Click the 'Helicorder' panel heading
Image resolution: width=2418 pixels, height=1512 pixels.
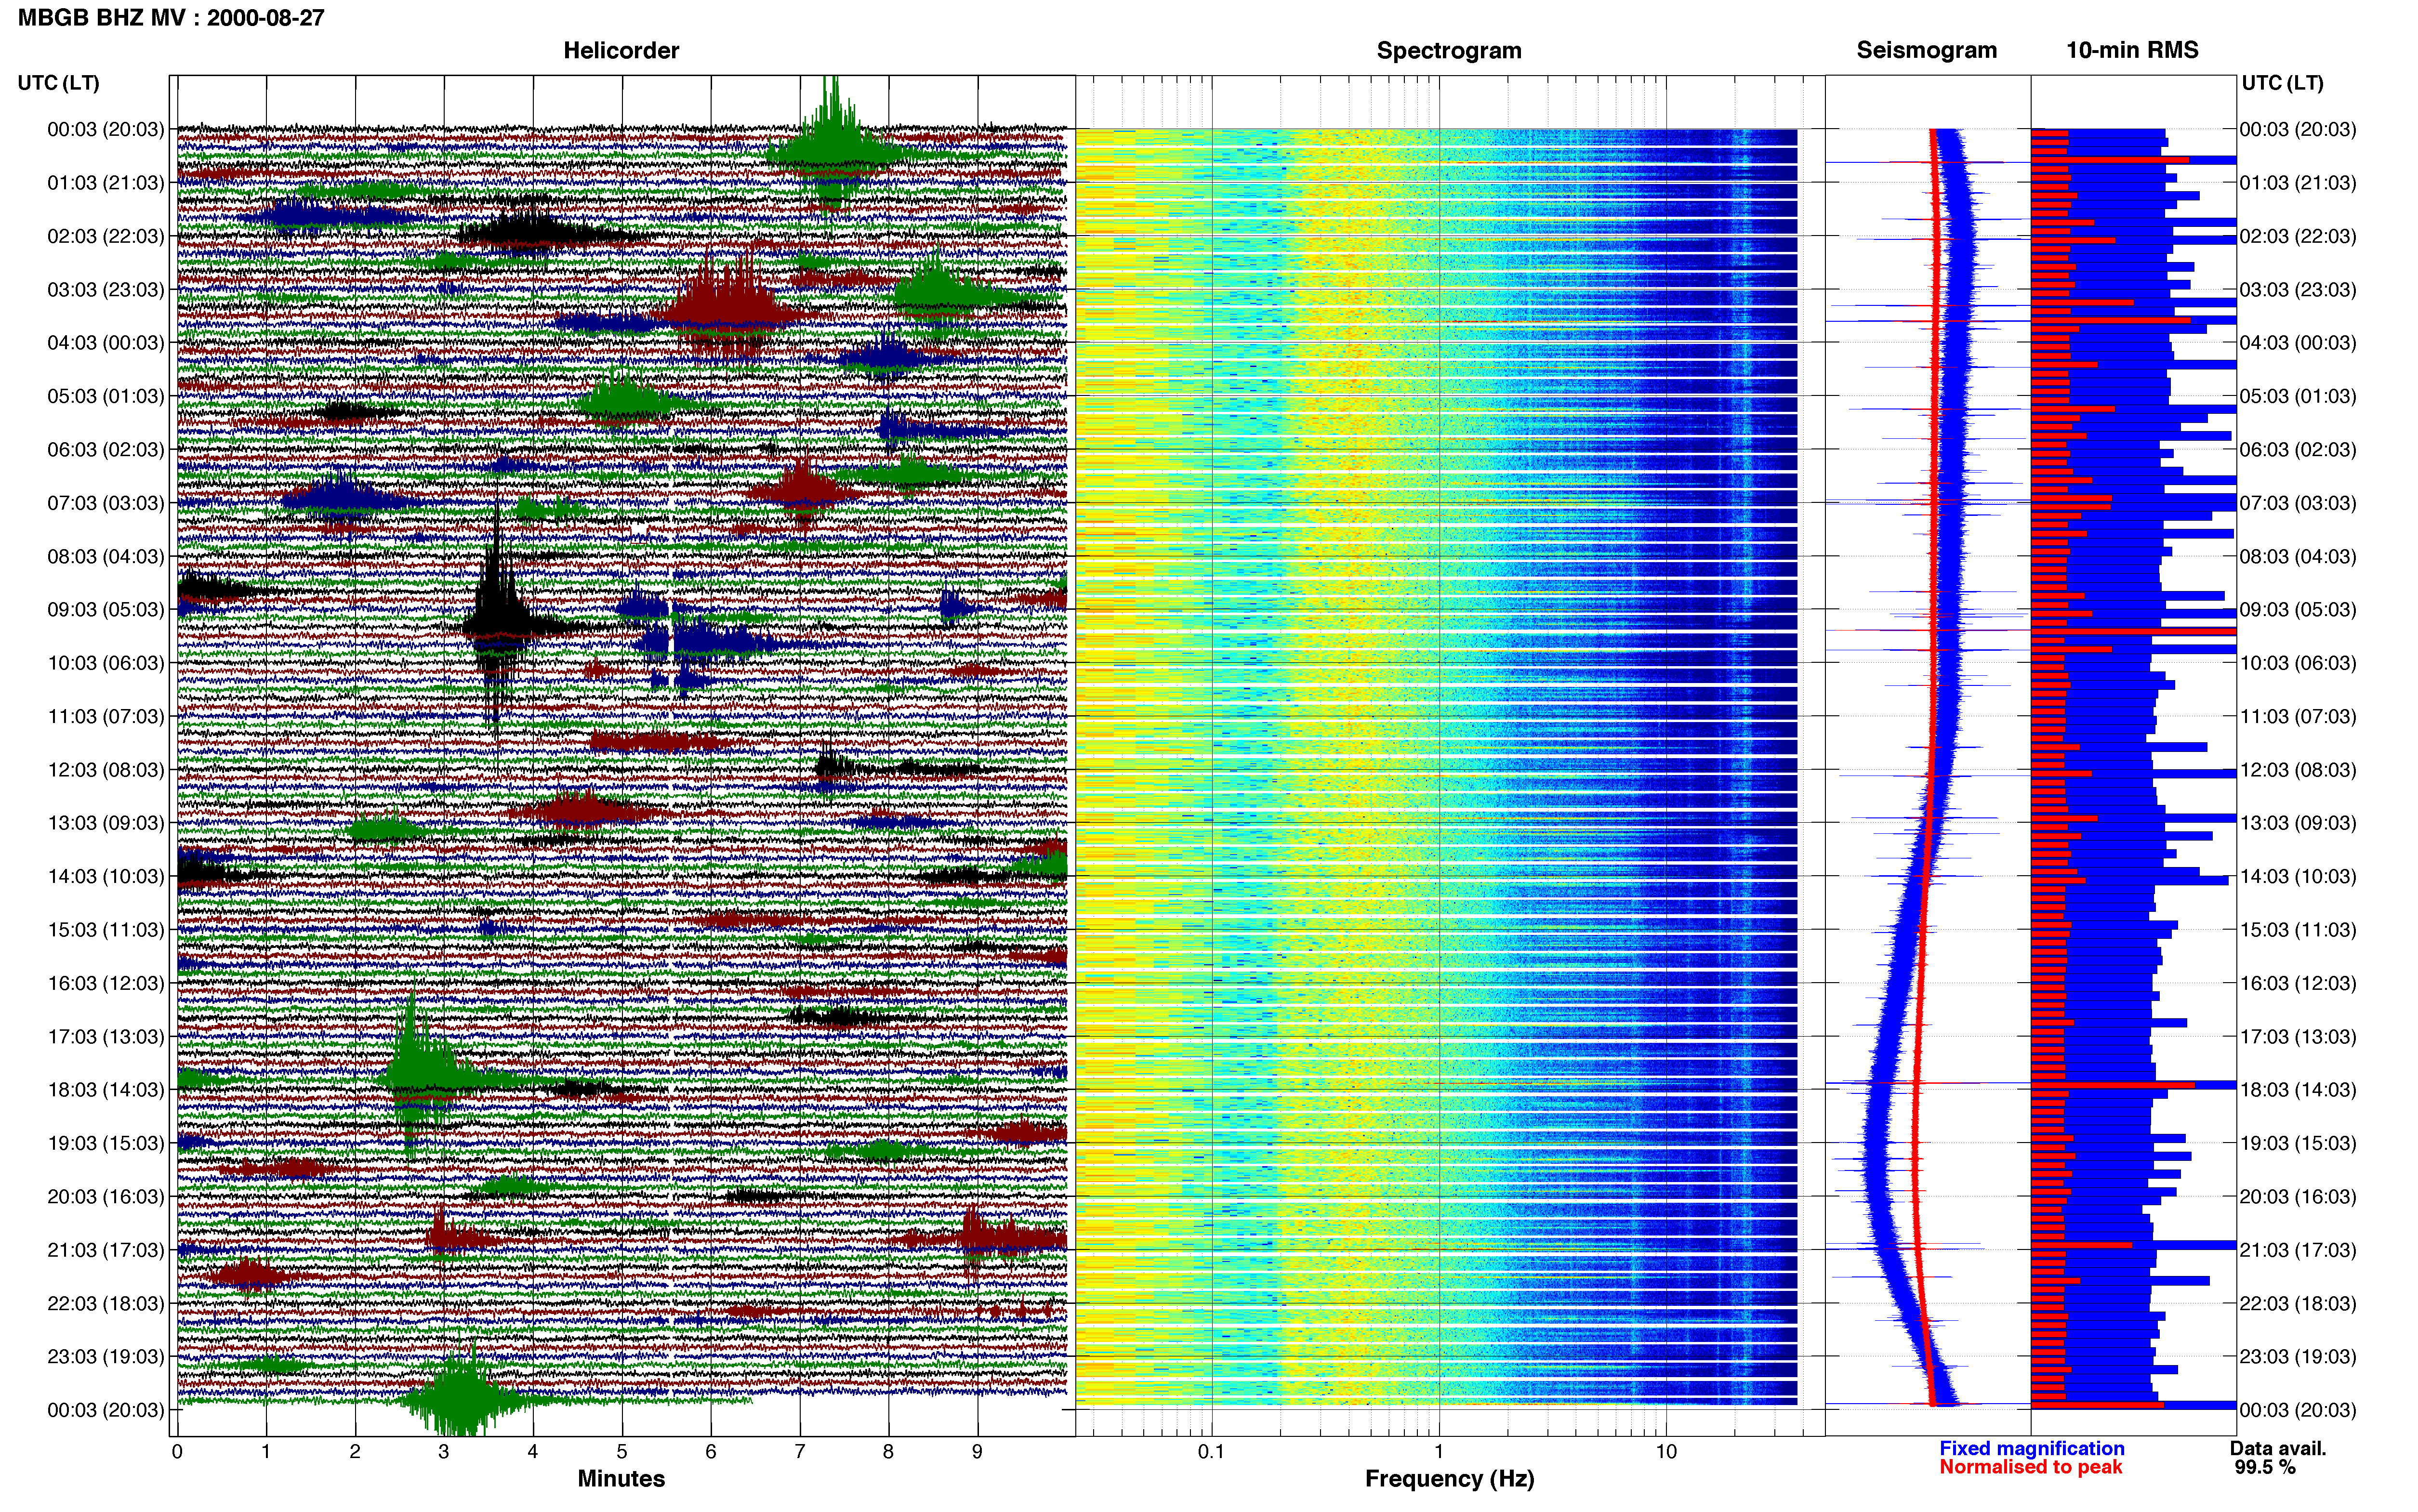click(621, 50)
